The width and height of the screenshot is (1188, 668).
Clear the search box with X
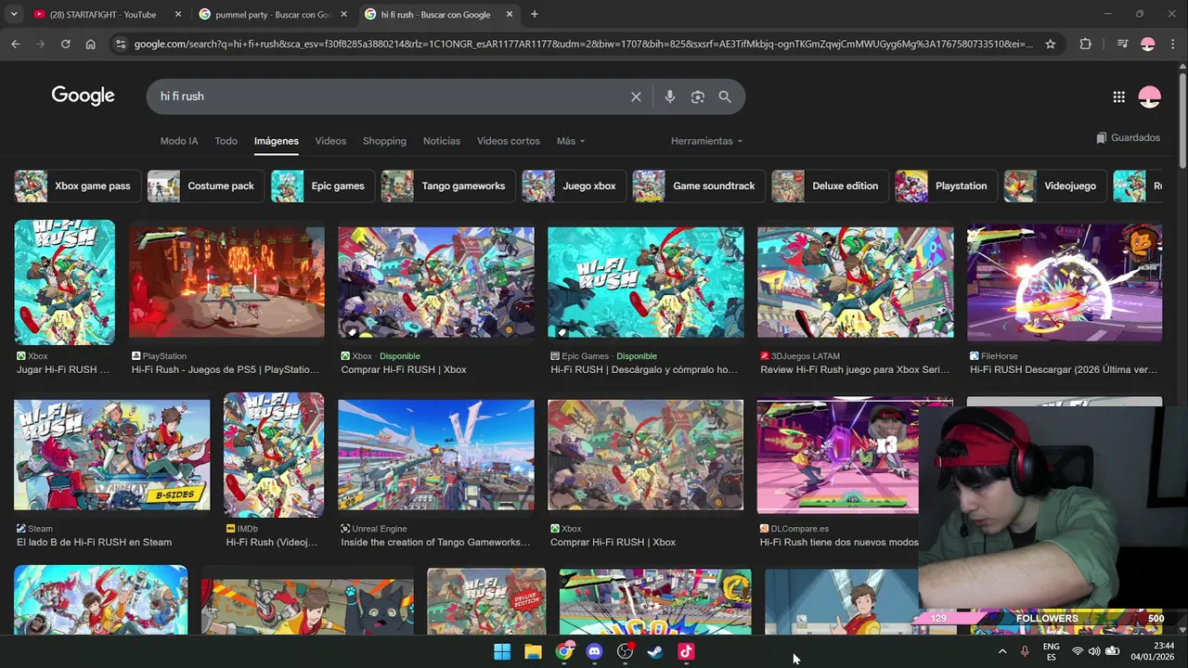click(636, 96)
